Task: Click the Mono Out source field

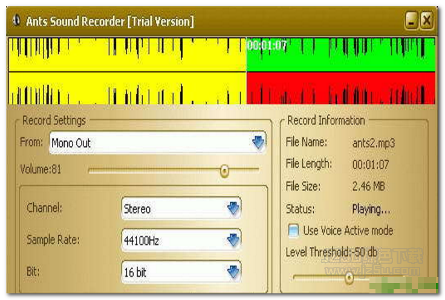Action: coord(158,142)
